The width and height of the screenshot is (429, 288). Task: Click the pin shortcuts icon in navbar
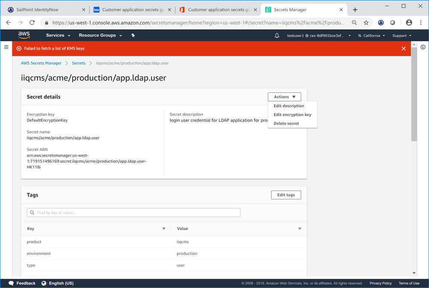coord(133,35)
